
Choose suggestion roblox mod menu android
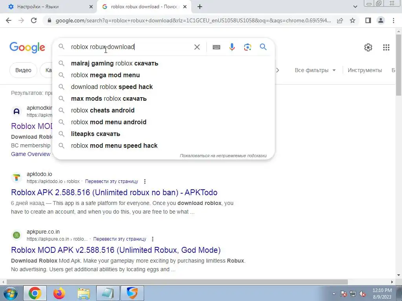tap(164, 122)
